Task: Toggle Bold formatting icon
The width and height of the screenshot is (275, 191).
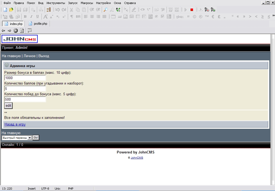Action: coord(25,17)
